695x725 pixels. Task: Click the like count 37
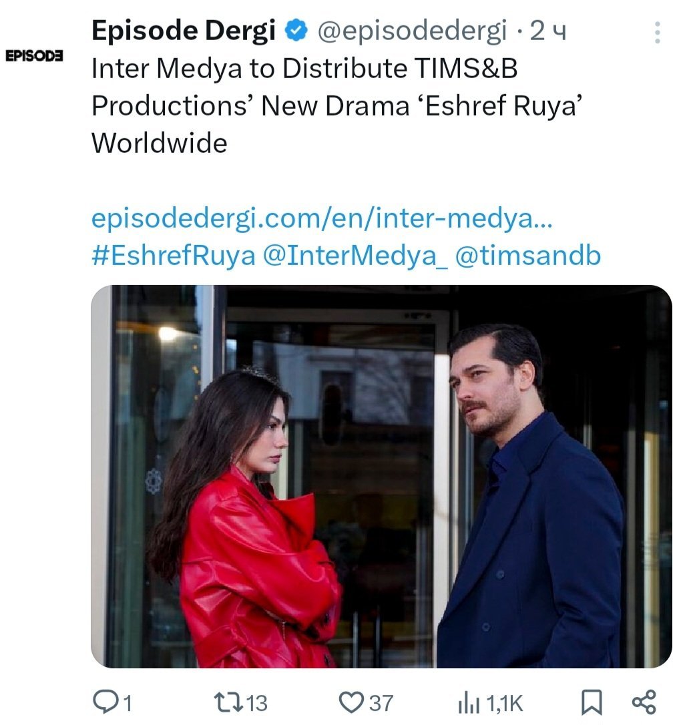coord(381,703)
